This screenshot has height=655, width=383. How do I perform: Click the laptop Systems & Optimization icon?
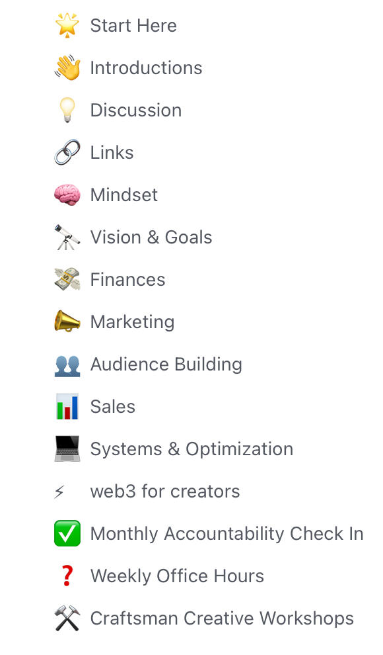click(67, 449)
